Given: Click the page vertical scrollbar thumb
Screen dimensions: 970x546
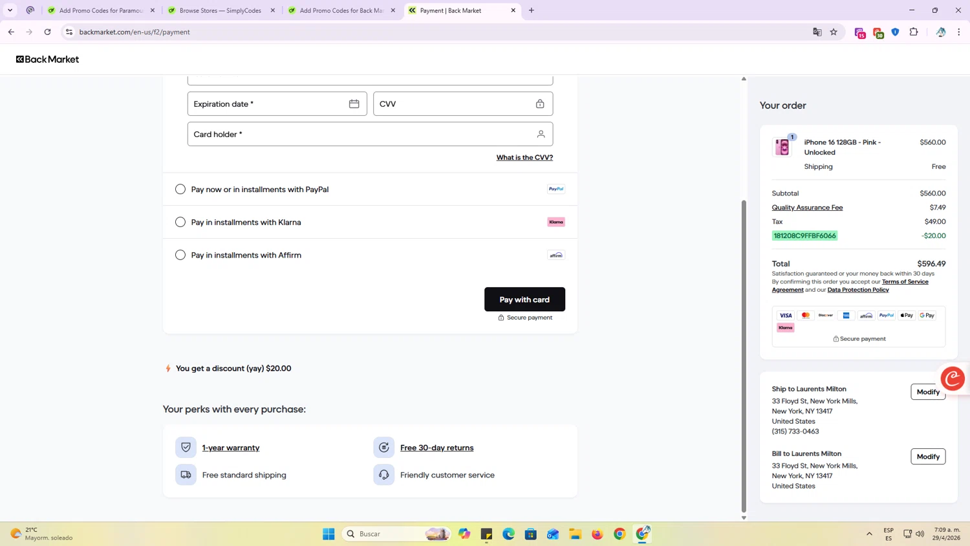Looking at the screenshot, I should (x=744, y=356).
